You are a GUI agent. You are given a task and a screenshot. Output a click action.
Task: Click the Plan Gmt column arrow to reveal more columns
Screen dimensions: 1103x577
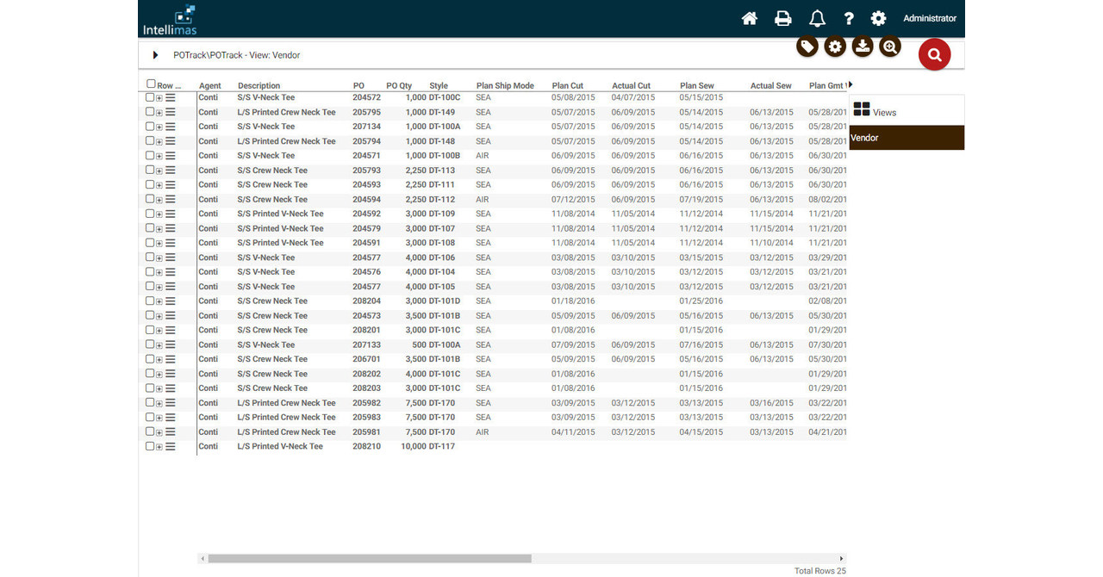pyautogui.click(x=850, y=83)
